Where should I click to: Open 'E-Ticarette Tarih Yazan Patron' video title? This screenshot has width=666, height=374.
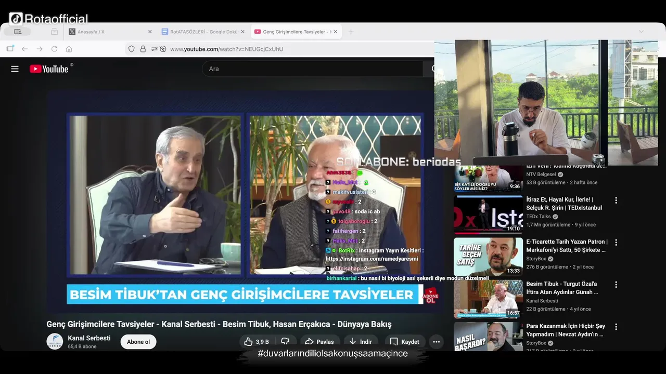click(x=567, y=246)
